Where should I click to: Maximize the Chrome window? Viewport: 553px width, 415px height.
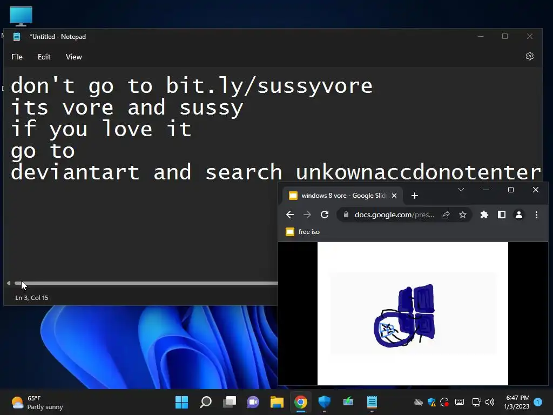[x=511, y=190]
